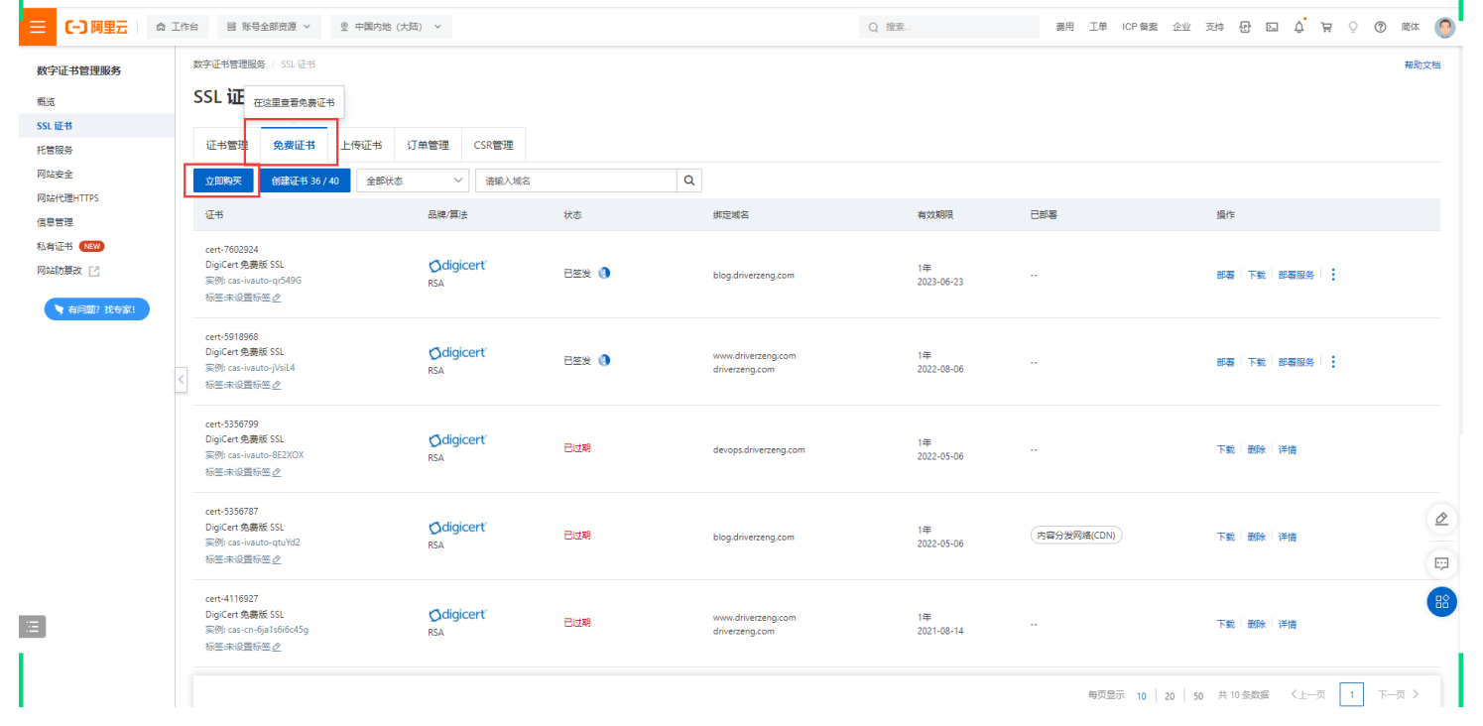Focus the top 搜索 search box
The height and width of the screenshot is (726, 1483).
tap(948, 27)
